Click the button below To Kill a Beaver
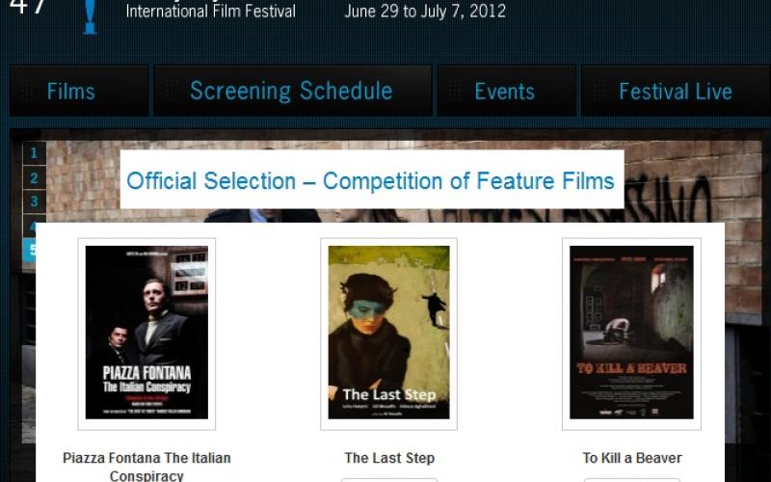This screenshot has width=771, height=482. (632, 479)
